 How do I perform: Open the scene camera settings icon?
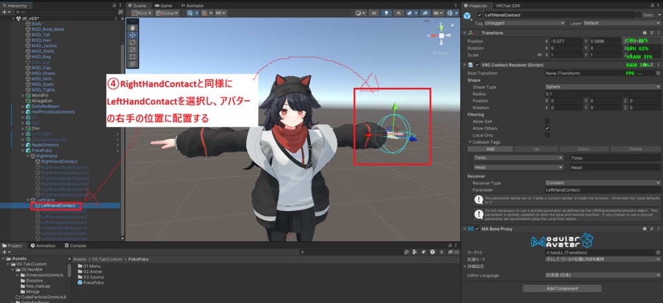(438, 13)
